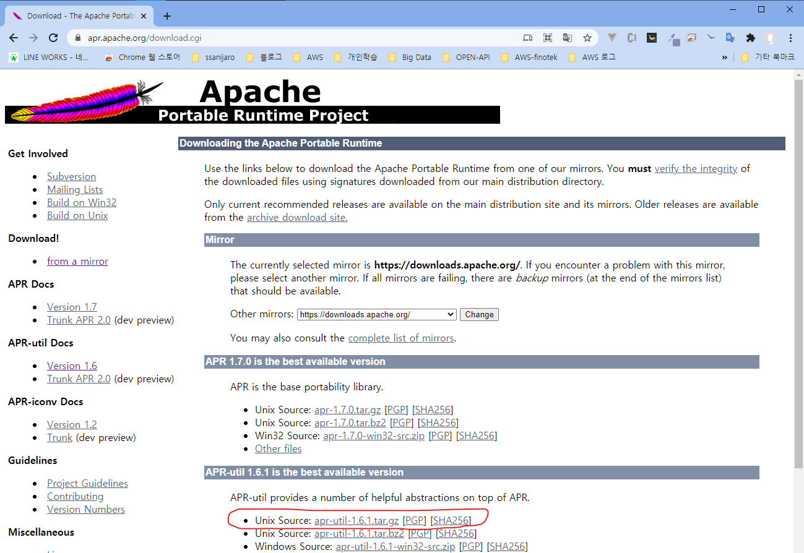Open the AWS-finotek bookmark folder
Screen dimensions: 804x553
529,57
